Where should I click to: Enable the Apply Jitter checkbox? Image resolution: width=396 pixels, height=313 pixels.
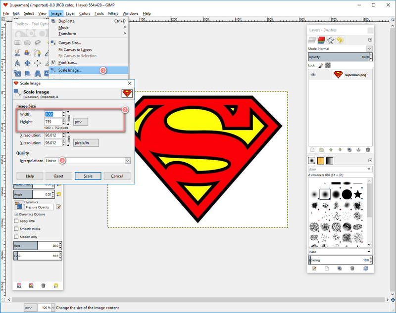(x=16, y=221)
